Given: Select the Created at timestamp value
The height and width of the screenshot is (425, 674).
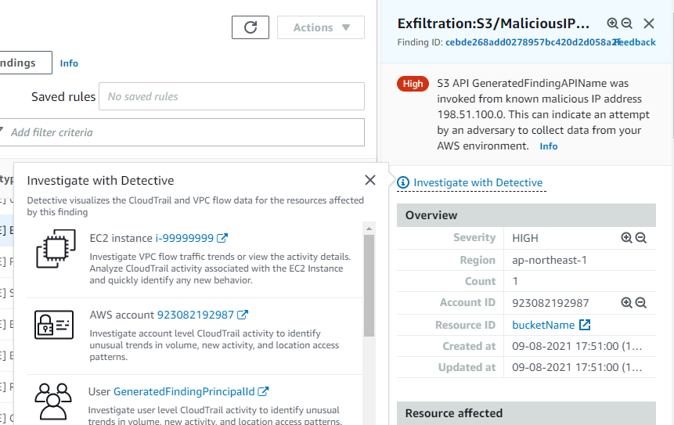Looking at the screenshot, I should pyautogui.click(x=577, y=346).
